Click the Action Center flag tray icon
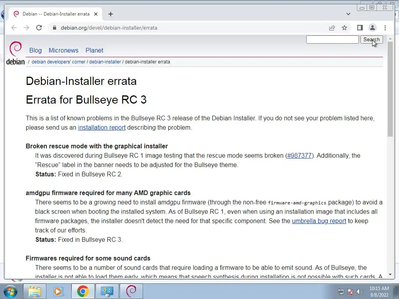This screenshot has width=399, height=299. (x=350, y=291)
